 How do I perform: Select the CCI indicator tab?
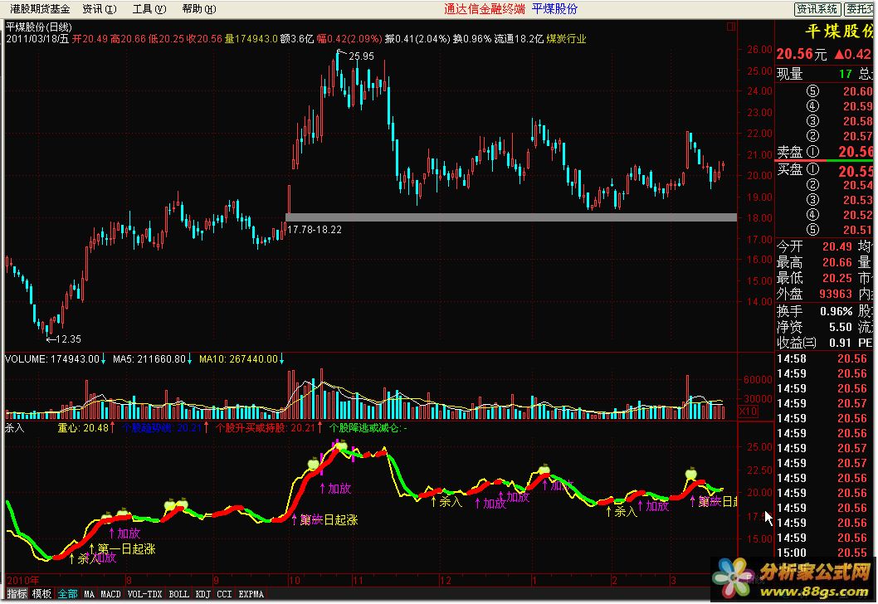[x=225, y=594]
